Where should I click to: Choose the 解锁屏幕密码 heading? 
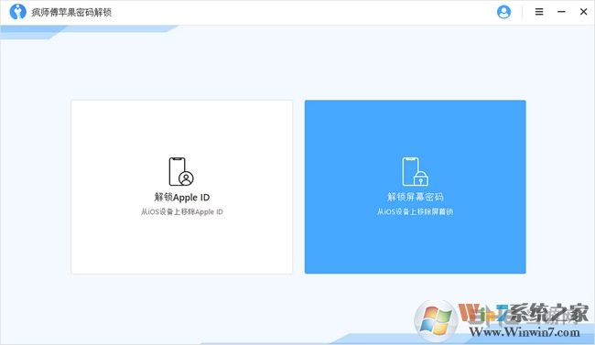coord(416,197)
